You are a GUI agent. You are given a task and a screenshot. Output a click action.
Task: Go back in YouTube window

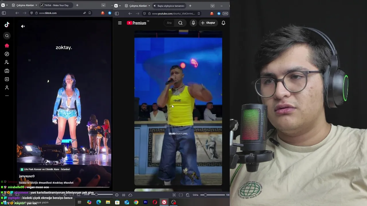pos(130,13)
